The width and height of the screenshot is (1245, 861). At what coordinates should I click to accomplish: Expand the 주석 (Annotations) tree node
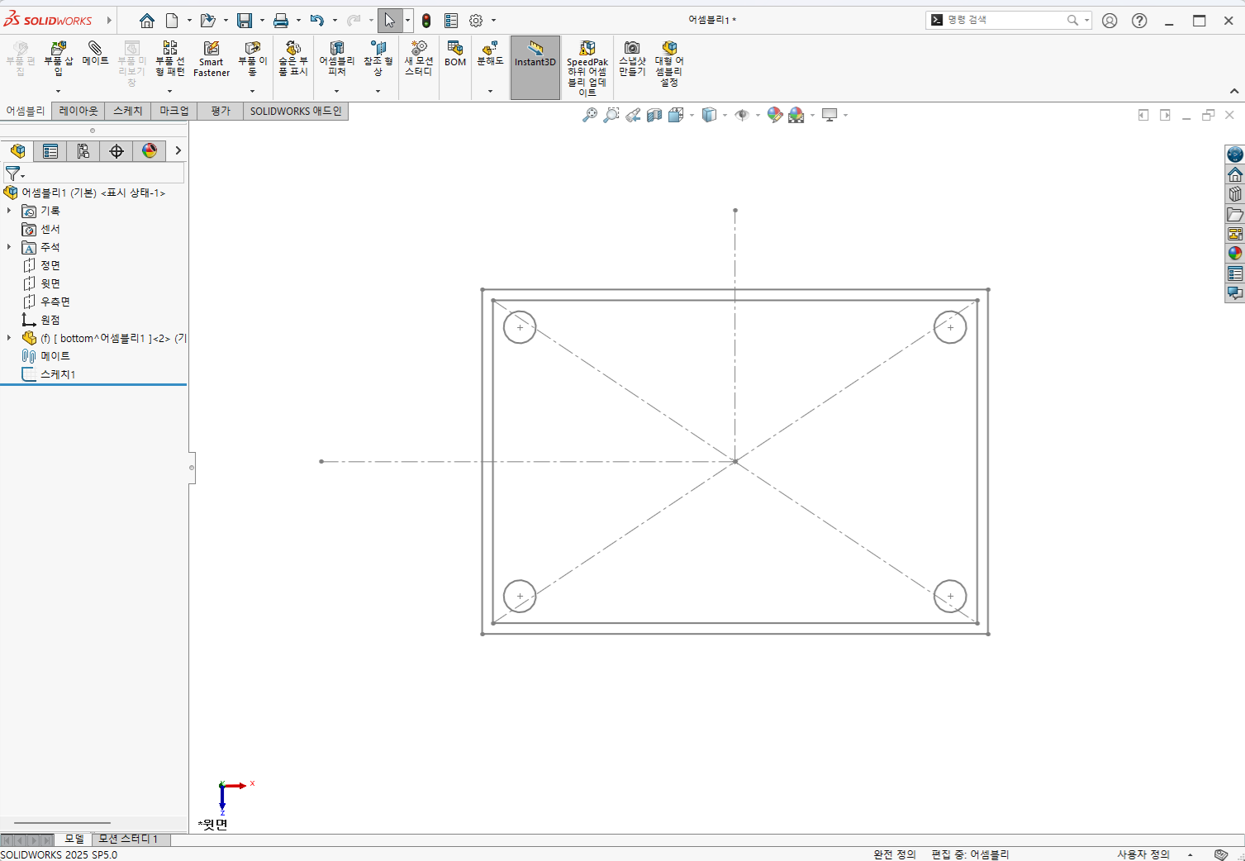click(x=9, y=247)
